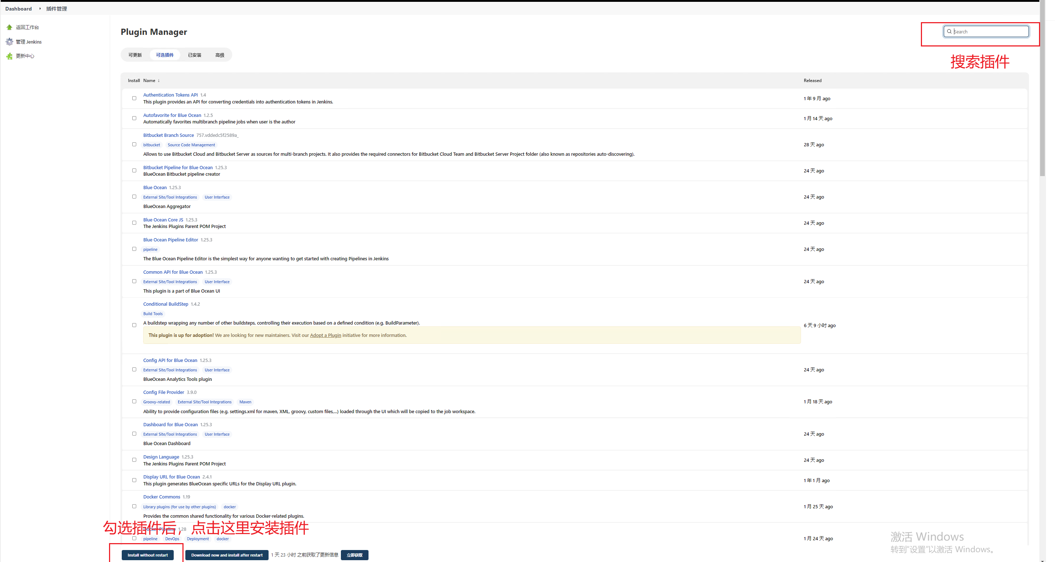This screenshot has width=1055, height=562.
Task: Click the 返回工作台 sidebar icon
Action: 8,27
